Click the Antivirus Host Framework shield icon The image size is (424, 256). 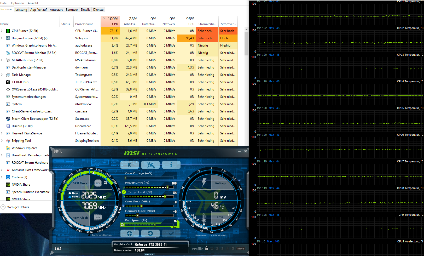(8, 170)
